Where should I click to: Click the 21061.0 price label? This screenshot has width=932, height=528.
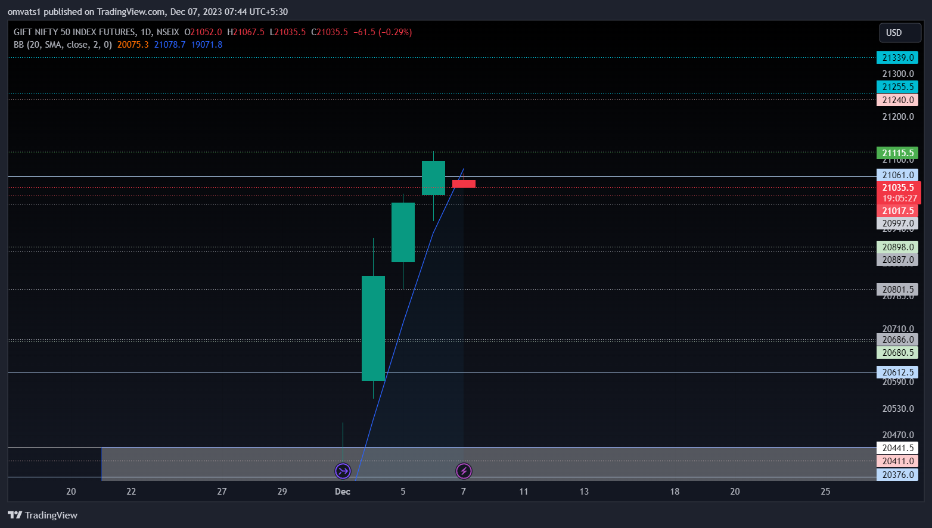[897, 175]
